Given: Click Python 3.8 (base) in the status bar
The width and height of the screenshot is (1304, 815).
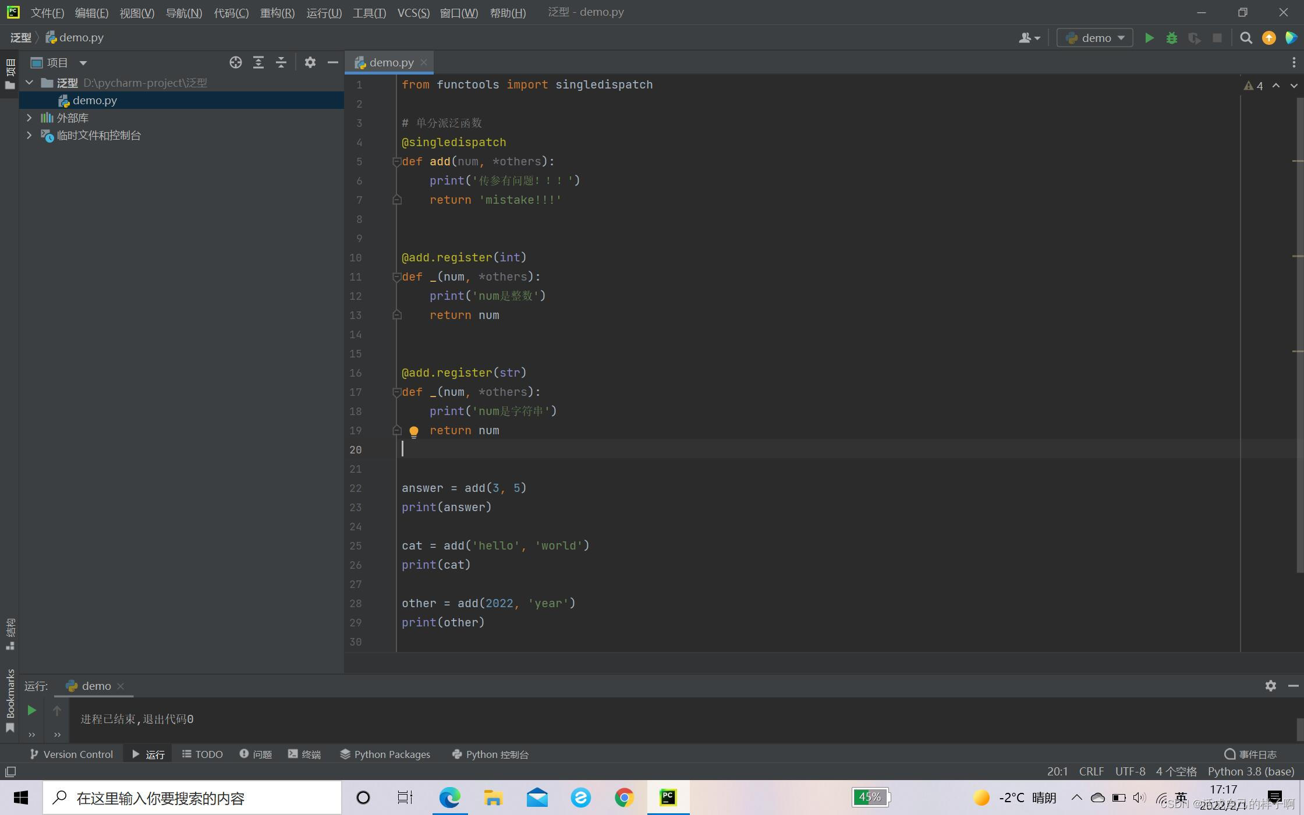Looking at the screenshot, I should [x=1251, y=771].
